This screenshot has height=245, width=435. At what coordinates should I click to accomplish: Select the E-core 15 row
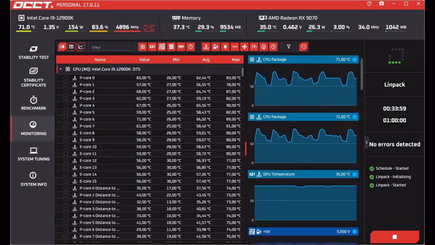(x=150, y=181)
